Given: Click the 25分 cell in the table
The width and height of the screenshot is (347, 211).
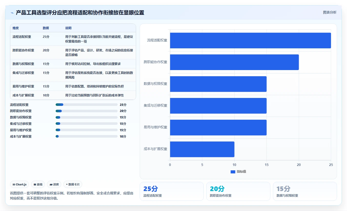Looking at the screenshot, I should point(46,37).
